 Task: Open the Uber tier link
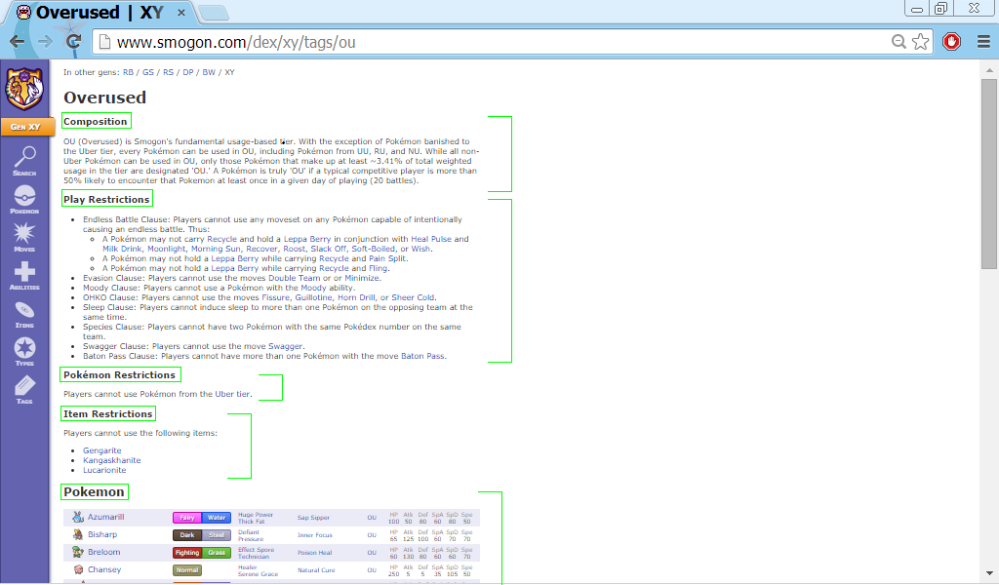[232, 394]
